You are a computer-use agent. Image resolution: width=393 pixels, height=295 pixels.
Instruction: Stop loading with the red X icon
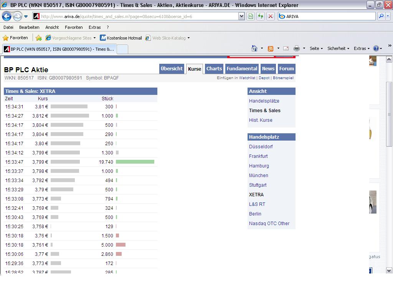271,17
